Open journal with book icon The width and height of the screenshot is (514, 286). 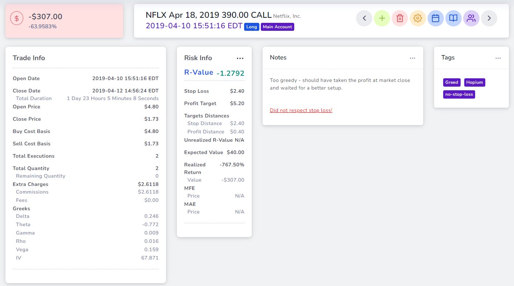click(x=453, y=18)
